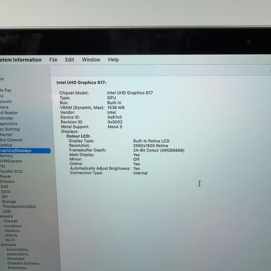Select Storage in the sidebar
Screen dimensions: 271x271
pos(9,201)
